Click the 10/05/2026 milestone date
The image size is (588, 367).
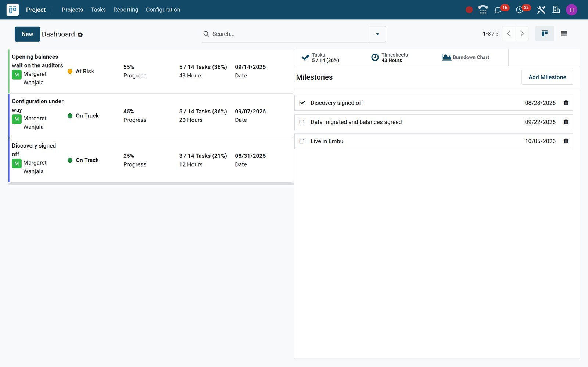point(540,141)
